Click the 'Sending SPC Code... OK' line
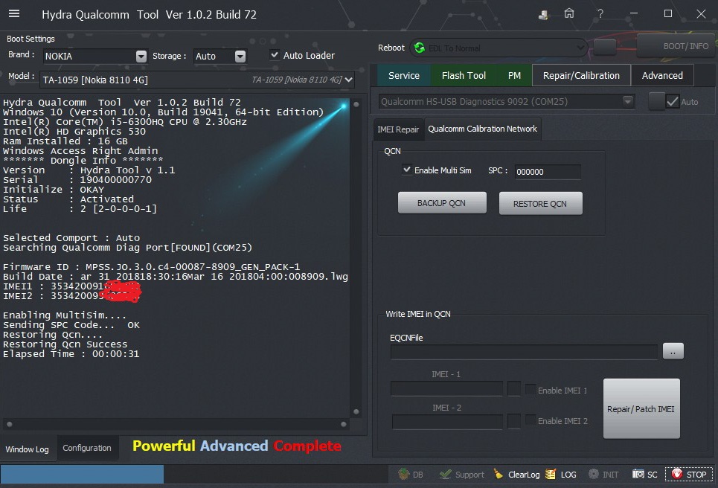Image resolution: width=718 pixels, height=488 pixels. click(71, 325)
